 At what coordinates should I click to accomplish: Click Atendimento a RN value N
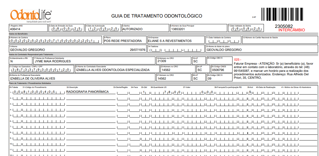point(11,61)
